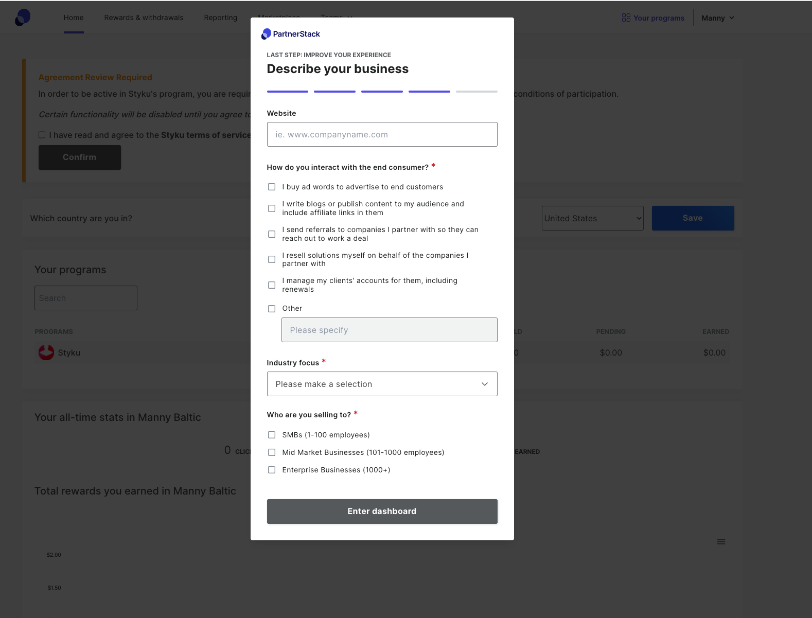This screenshot has height=618, width=812.
Task: Toggle Mid Market Businesses checkbox
Action: [272, 452]
